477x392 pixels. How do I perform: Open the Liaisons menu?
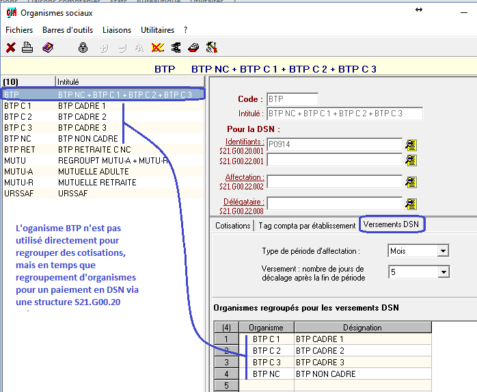[x=117, y=30]
